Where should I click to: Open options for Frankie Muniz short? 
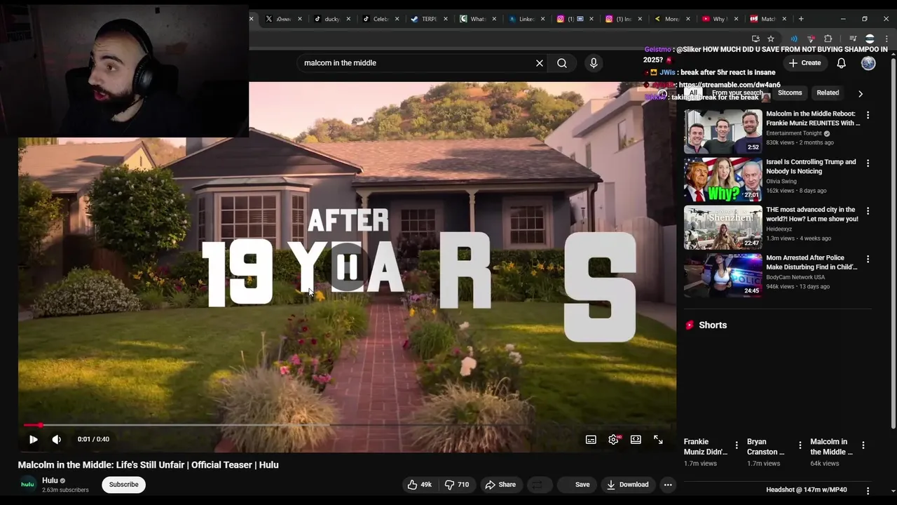point(736,445)
